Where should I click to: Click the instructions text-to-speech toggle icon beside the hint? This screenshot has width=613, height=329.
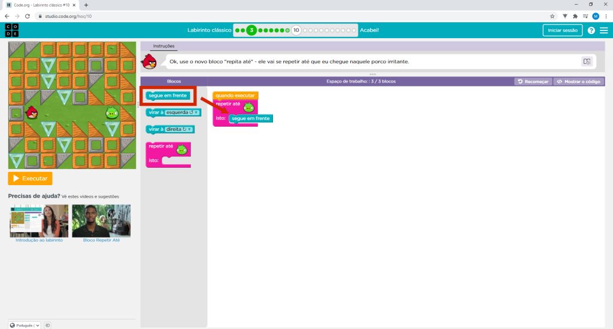click(x=587, y=61)
